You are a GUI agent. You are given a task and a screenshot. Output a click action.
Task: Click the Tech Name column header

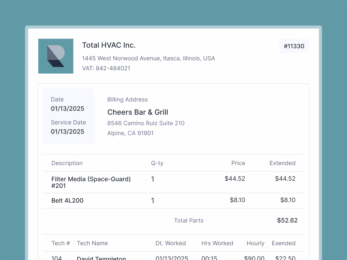click(x=92, y=243)
